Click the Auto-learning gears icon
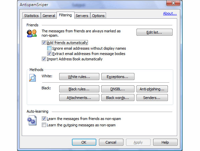 pos(32,120)
